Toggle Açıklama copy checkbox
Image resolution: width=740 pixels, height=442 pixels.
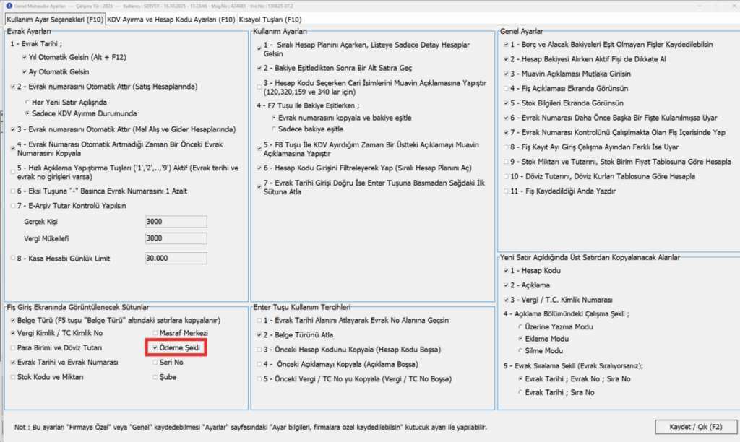coord(506,285)
